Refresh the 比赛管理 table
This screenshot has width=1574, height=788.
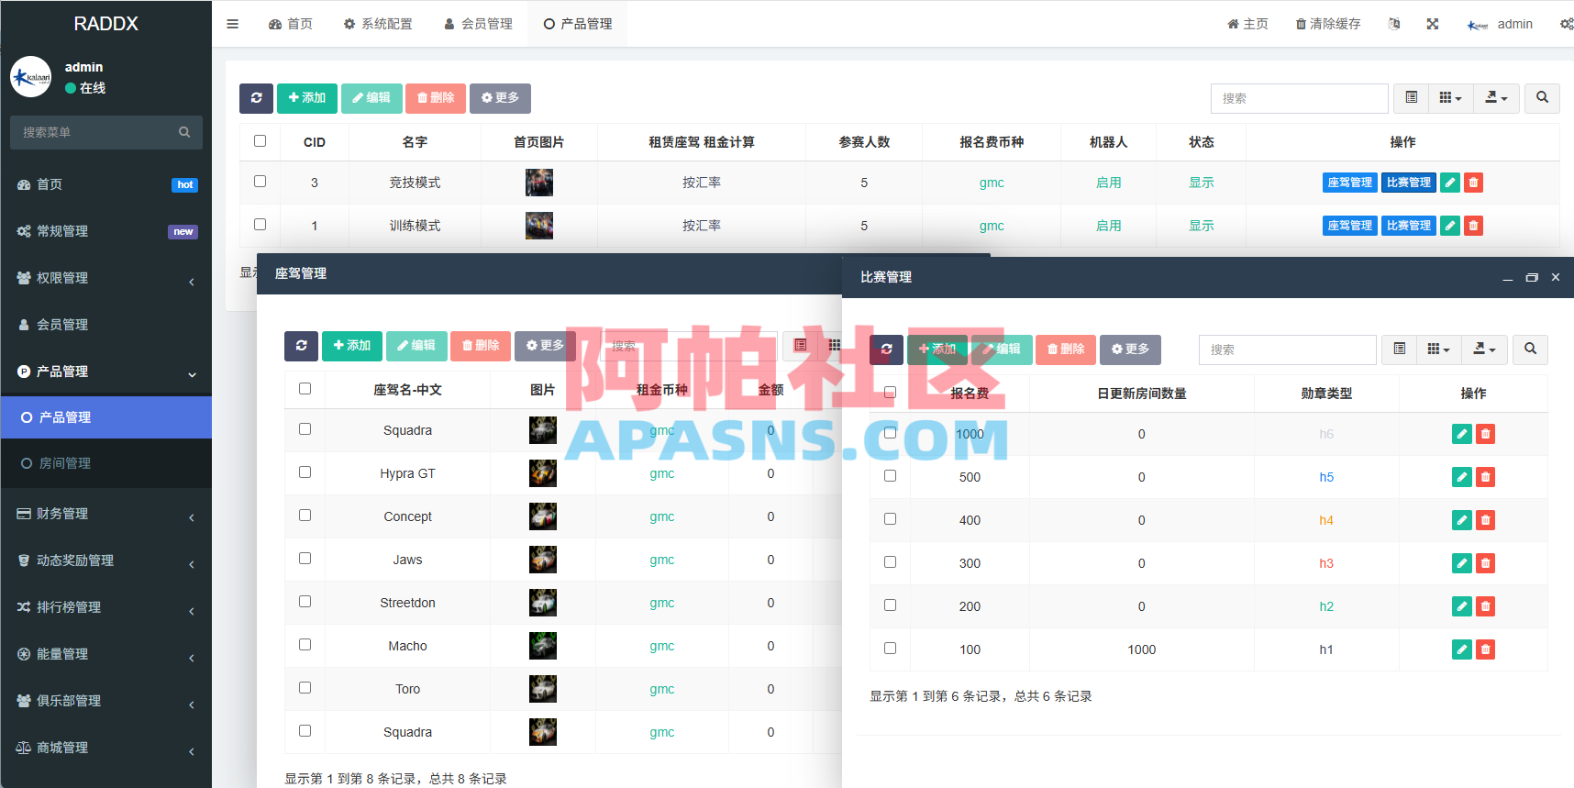886,350
